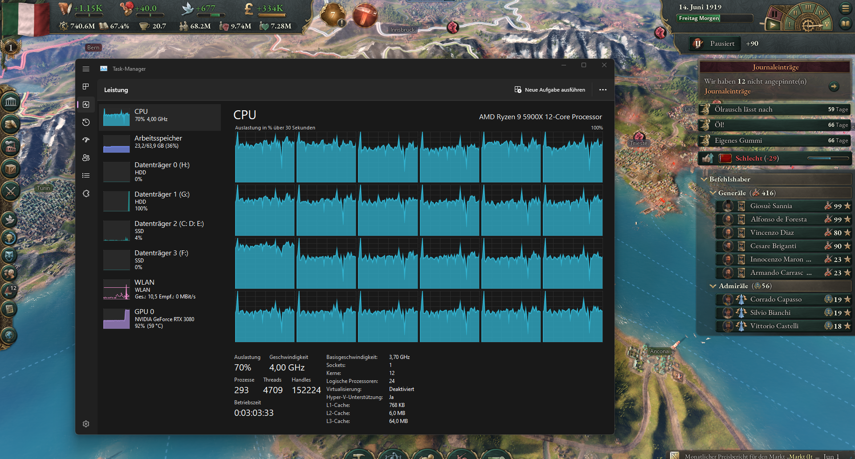Select general Giosuè Sannia

784,206
